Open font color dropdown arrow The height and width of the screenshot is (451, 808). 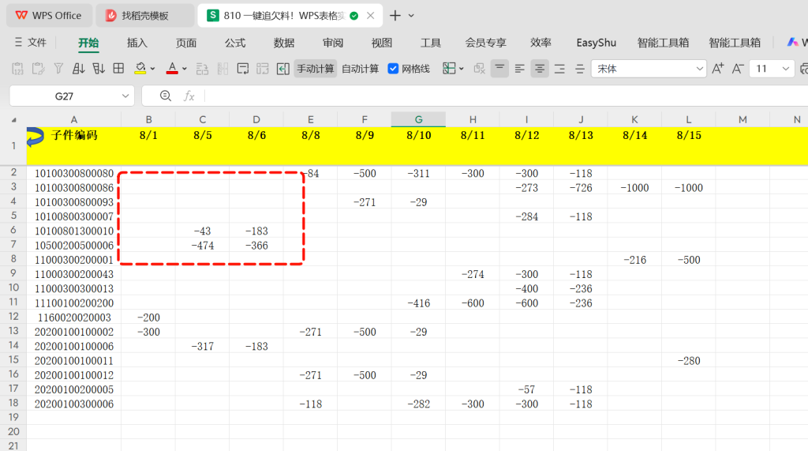[x=185, y=69]
